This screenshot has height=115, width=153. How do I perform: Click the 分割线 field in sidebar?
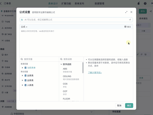tap(6, 41)
